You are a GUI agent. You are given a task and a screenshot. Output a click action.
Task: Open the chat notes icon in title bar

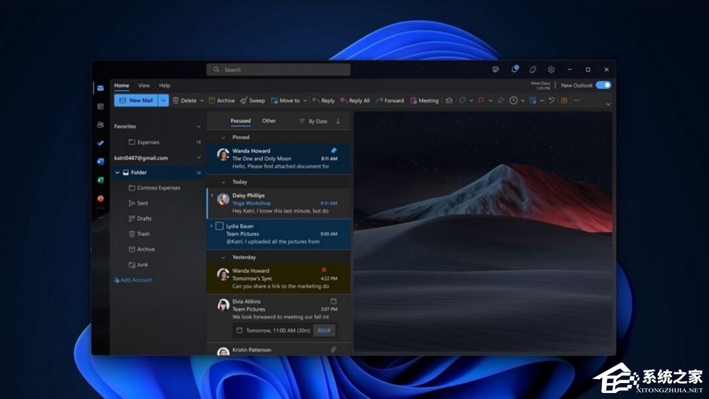496,70
